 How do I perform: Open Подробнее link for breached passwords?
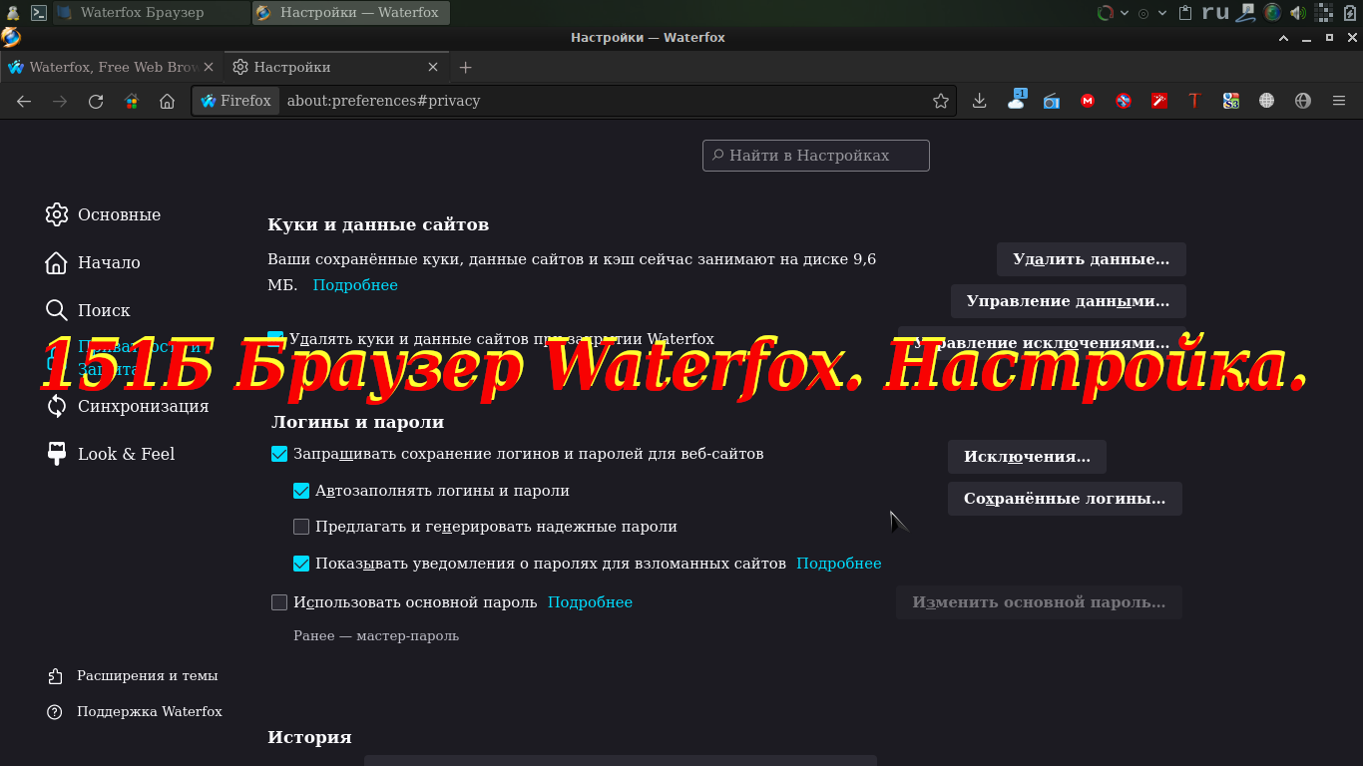click(839, 564)
